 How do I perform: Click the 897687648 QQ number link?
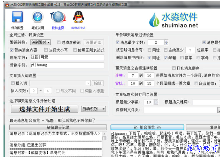[78, 28]
